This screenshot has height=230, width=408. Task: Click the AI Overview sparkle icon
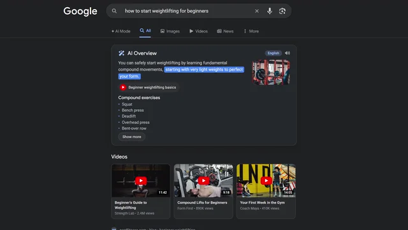(x=121, y=53)
